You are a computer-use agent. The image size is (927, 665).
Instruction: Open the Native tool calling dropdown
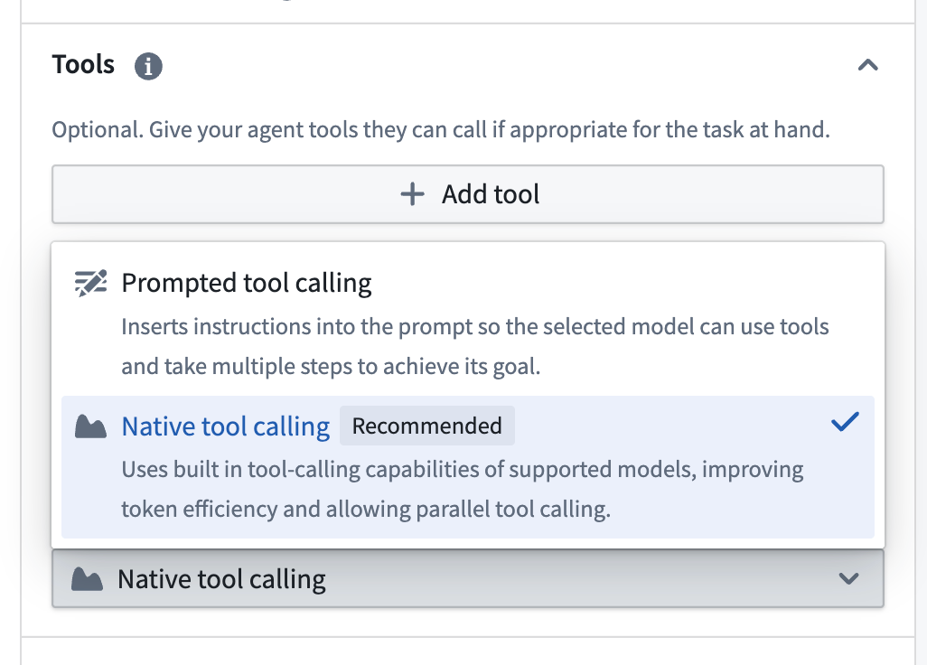click(x=467, y=578)
